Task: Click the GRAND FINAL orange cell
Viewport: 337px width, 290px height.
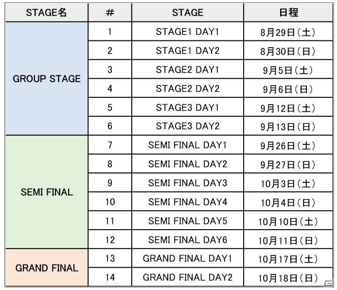Action: (46, 268)
